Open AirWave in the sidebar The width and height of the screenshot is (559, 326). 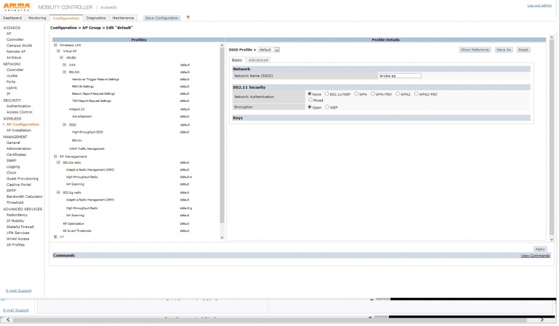(x=14, y=57)
